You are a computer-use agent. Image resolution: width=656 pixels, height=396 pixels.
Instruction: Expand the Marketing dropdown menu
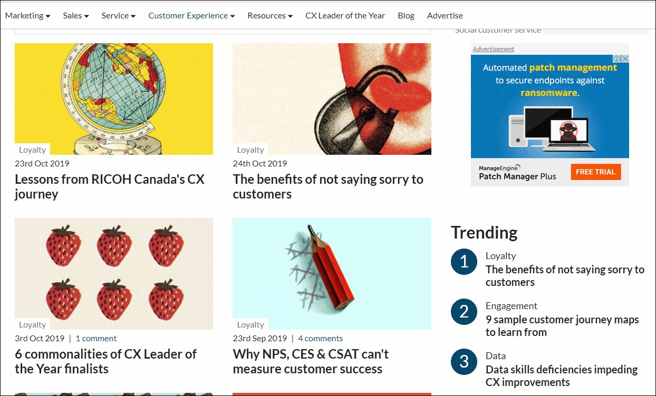[28, 16]
